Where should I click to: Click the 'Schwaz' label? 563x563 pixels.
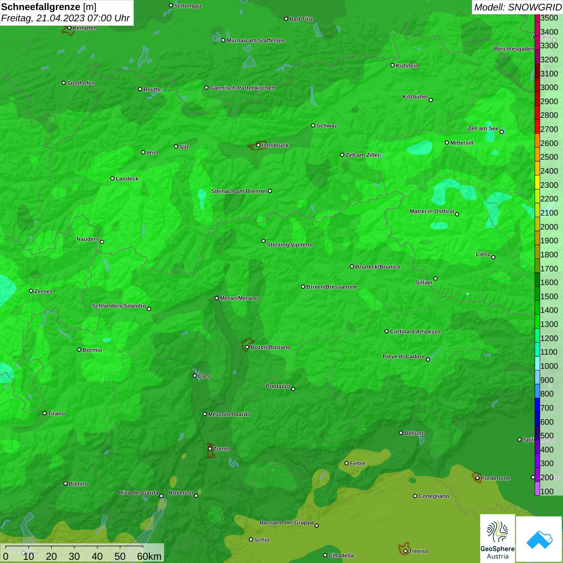[327, 125]
